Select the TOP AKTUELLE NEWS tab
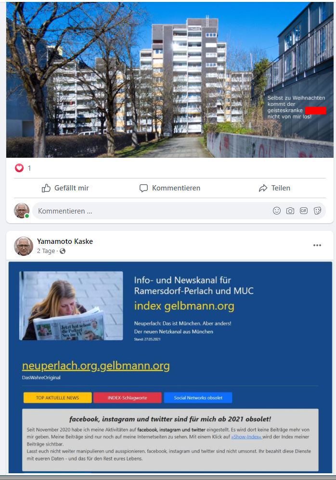 click(x=58, y=398)
